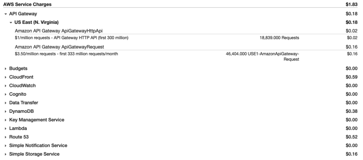
Task: Expand the Data Transfer arrow
Action: [x=6, y=103]
